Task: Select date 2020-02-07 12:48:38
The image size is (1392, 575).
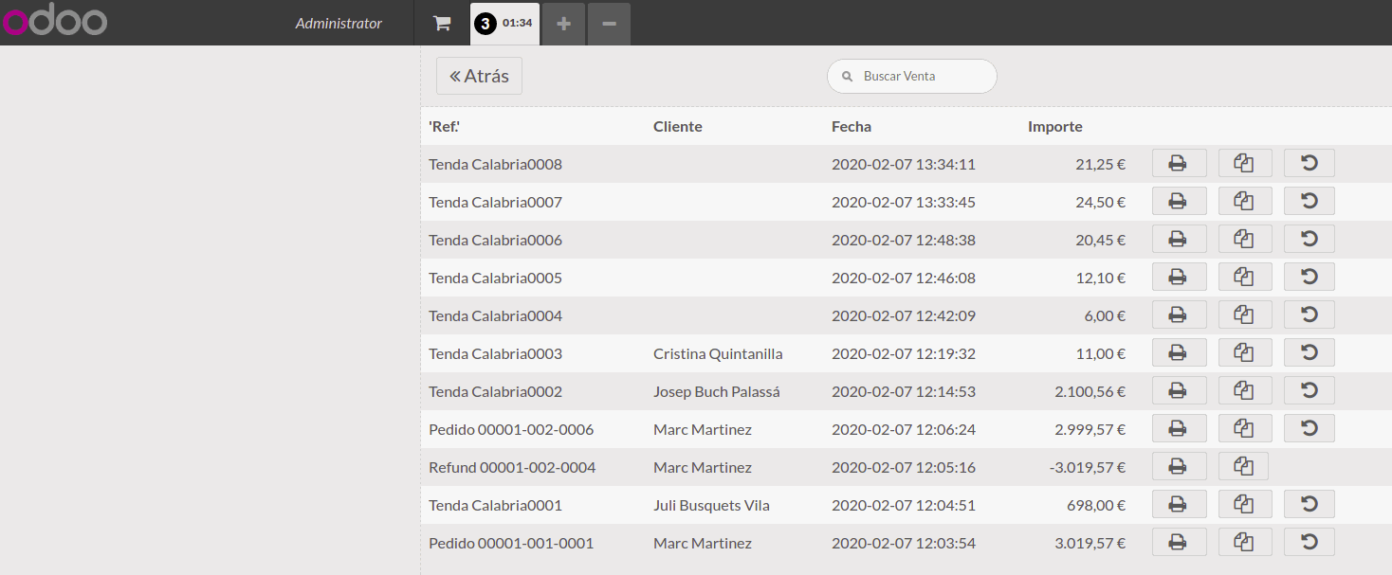Action: (904, 240)
